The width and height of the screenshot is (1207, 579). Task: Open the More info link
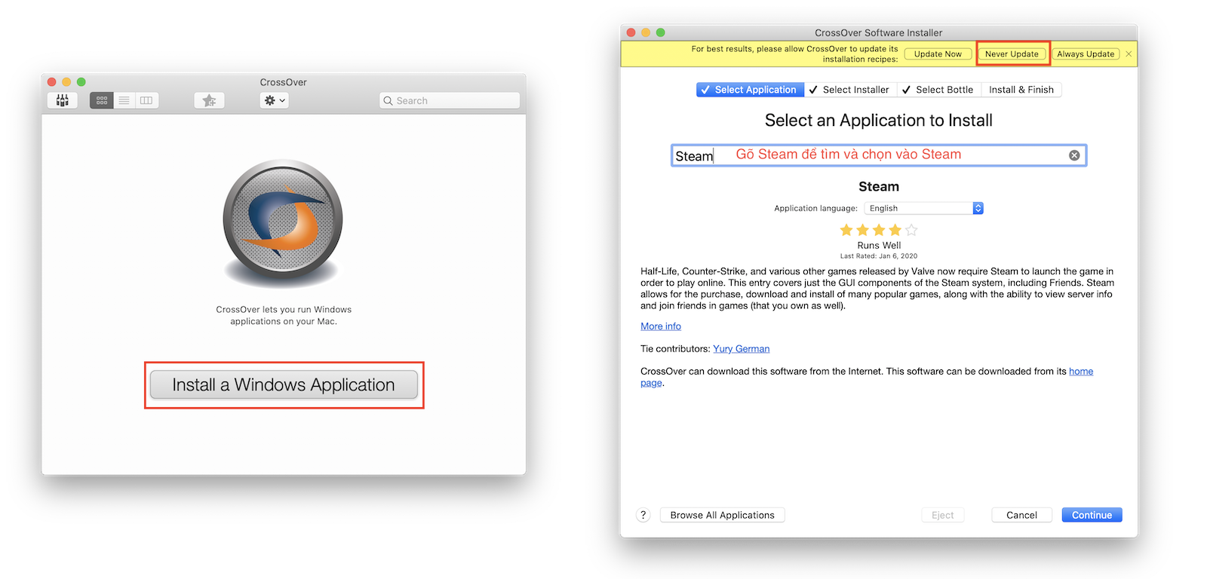(x=661, y=326)
